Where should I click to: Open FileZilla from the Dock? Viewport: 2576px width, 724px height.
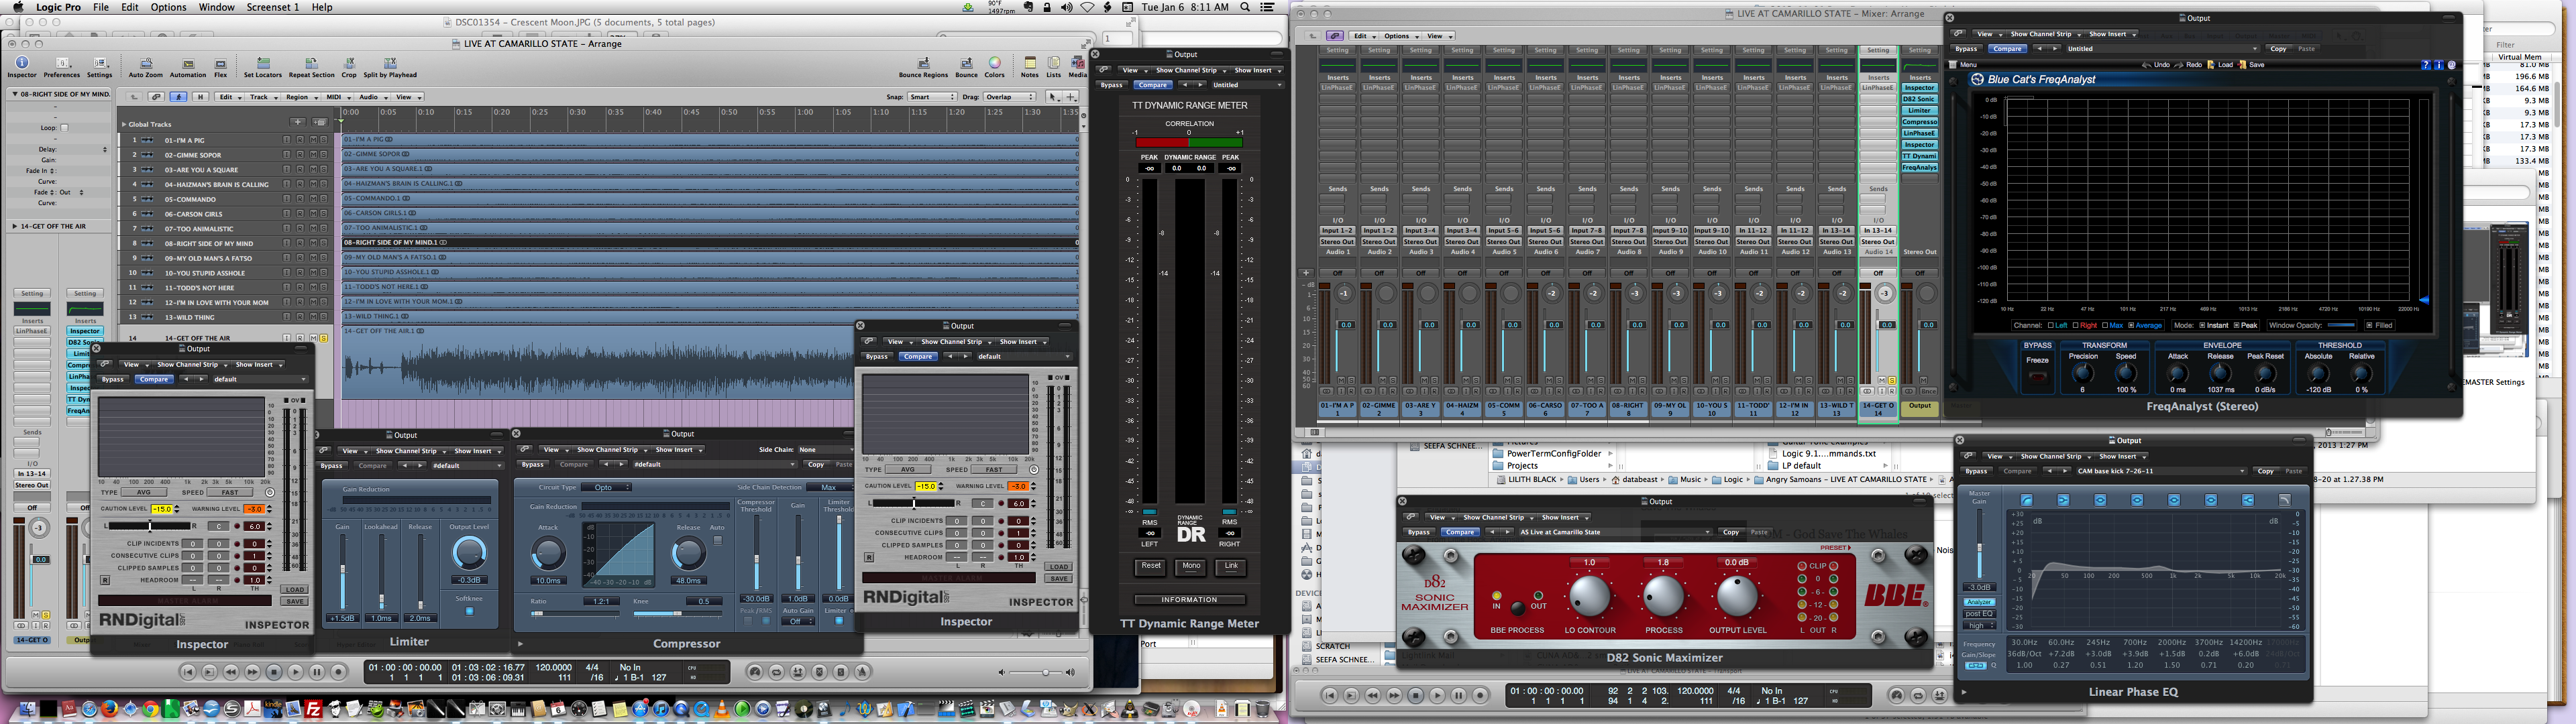(x=313, y=709)
